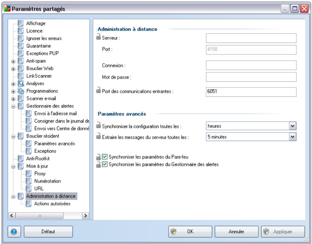Click the Quarantaine page icon
The height and width of the screenshot is (244, 312).
coord(21,46)
